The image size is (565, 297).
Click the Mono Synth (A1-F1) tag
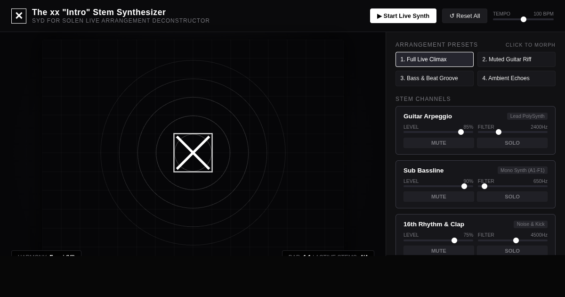[x=523, y=170]
